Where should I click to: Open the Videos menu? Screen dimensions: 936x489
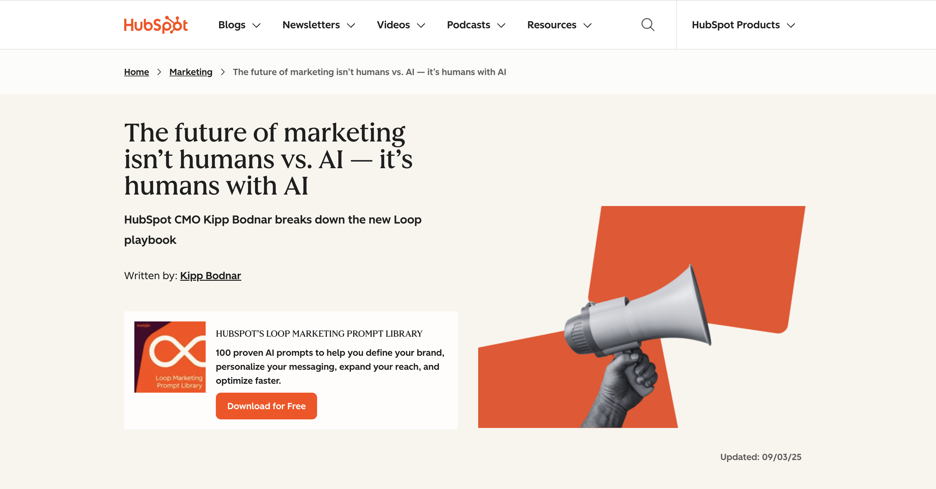pos(393,25)
